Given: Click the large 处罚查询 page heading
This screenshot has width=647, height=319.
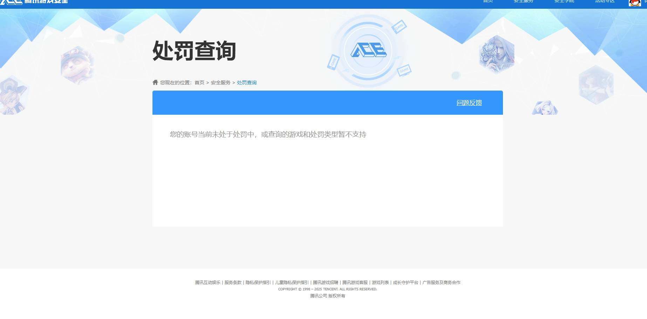Looking at the screenshot, I should coord(194,51).
